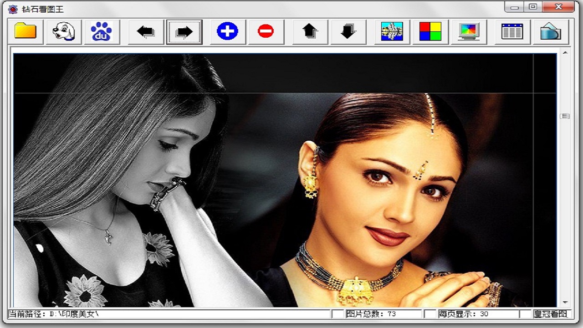Open the thumbnail grid view icon

coord(512,31)
